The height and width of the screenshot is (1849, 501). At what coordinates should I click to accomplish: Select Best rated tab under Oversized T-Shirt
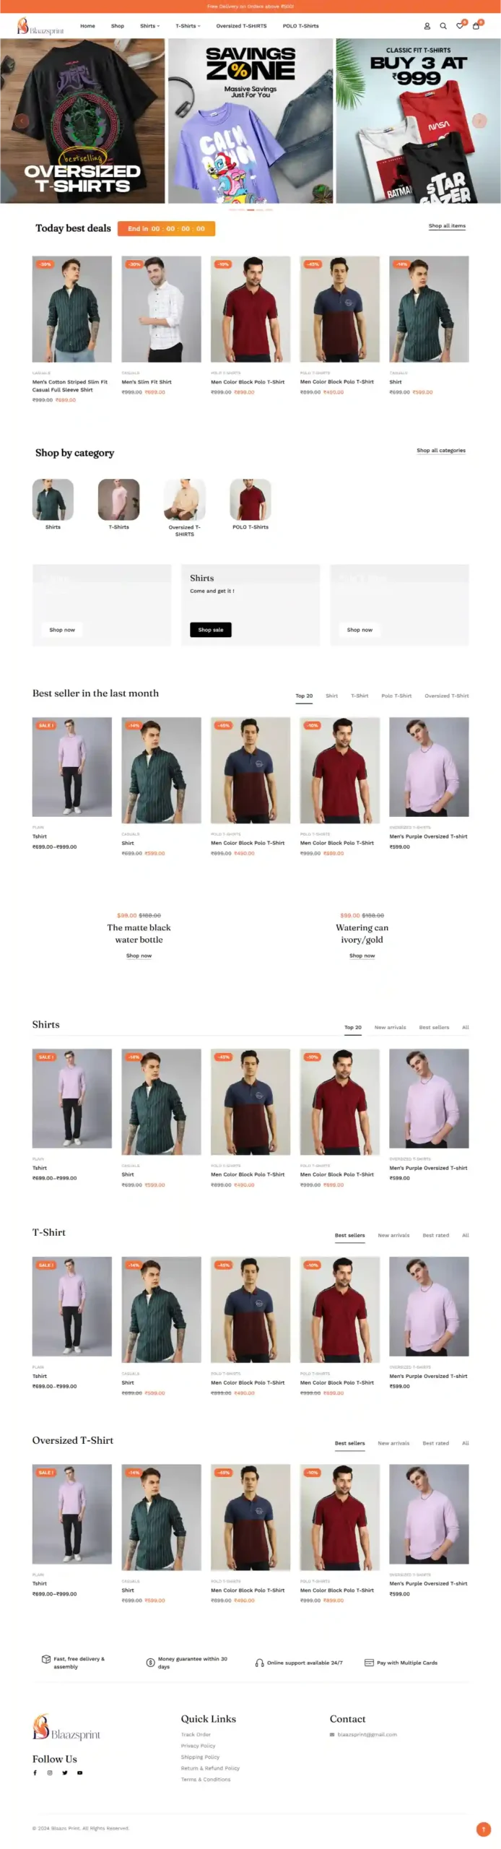436,1443
